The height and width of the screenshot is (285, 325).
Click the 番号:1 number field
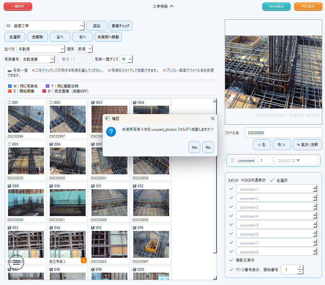tap(75, 59)
